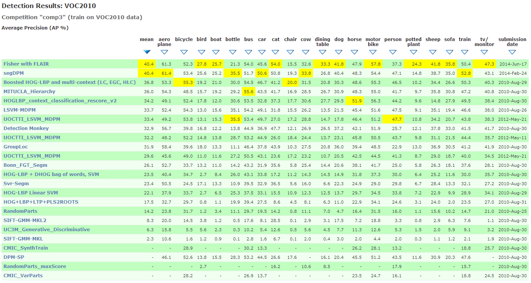531x283 pixels.
Task: Sort by cat column triangle
Action: (275, 52)
